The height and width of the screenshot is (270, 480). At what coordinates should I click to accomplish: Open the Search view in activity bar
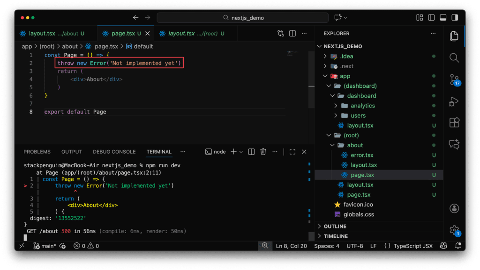pos(453,57)
